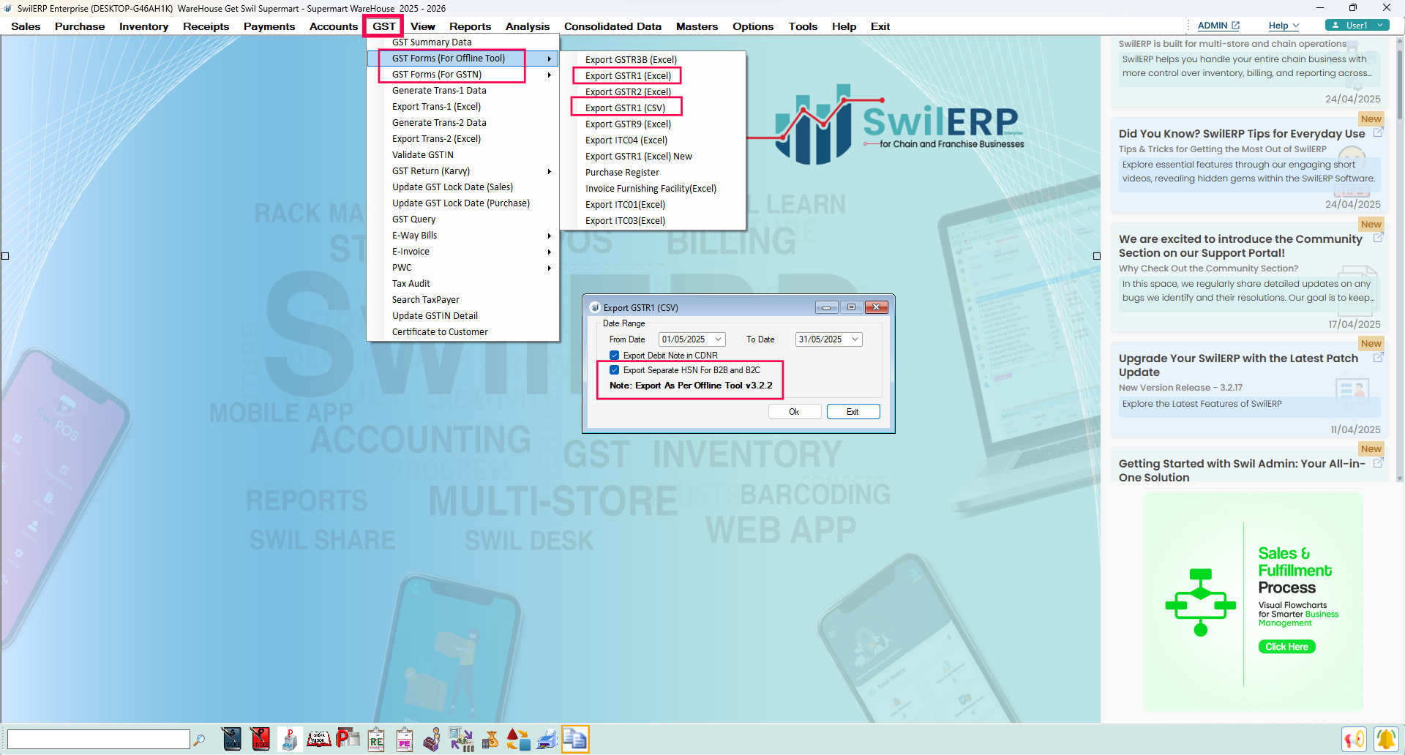1405x755 pixels.
Task: Click the bank transfer arrows toolbar icon
Action: pyautogui.click(x=462, y=740)
